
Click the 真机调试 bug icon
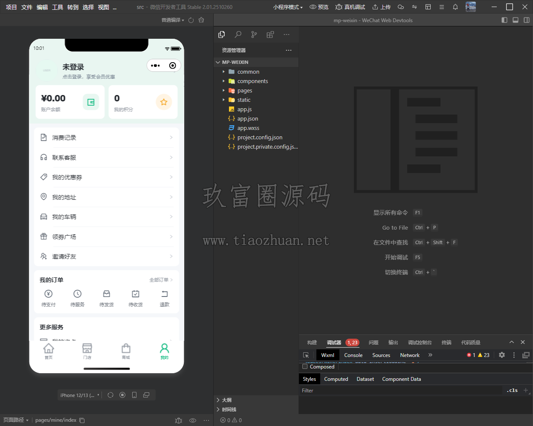tap(339, 7)
